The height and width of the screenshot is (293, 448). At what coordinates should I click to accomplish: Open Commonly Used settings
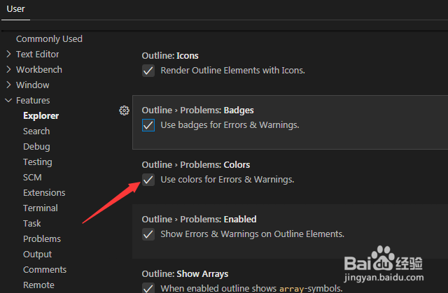(x=49, y=39)
